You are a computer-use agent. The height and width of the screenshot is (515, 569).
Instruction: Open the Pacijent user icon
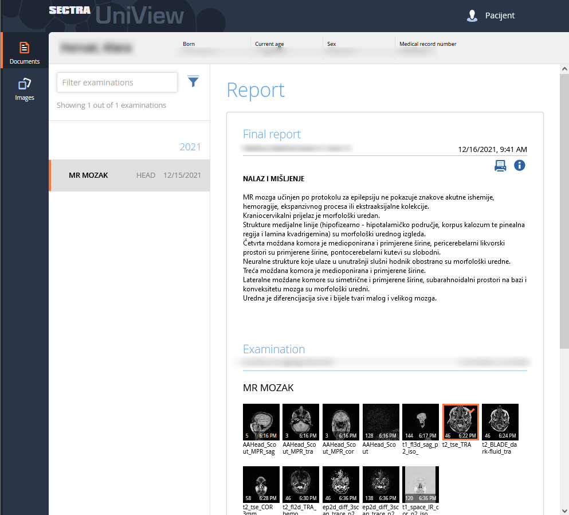pyautogui.click(x=472, y=15)
